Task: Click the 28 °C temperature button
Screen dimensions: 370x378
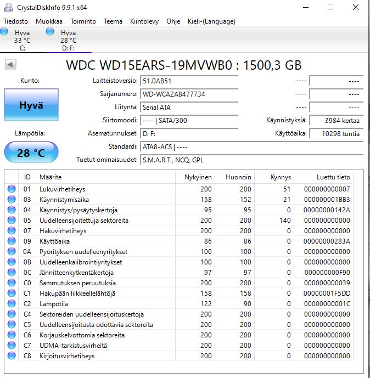Action: pyautogui.click(x=31, y=153)
